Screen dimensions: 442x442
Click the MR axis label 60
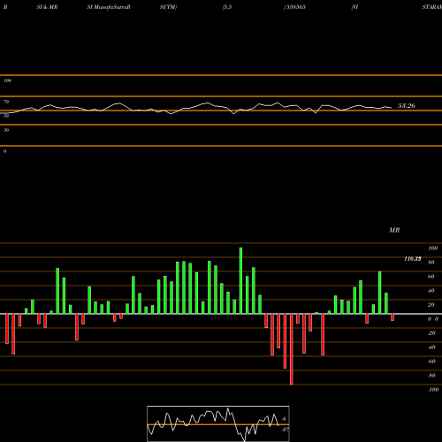431,277
